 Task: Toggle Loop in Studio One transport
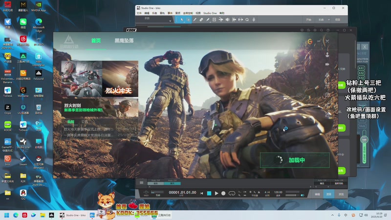pyautogui.click(x=232, y=193)
